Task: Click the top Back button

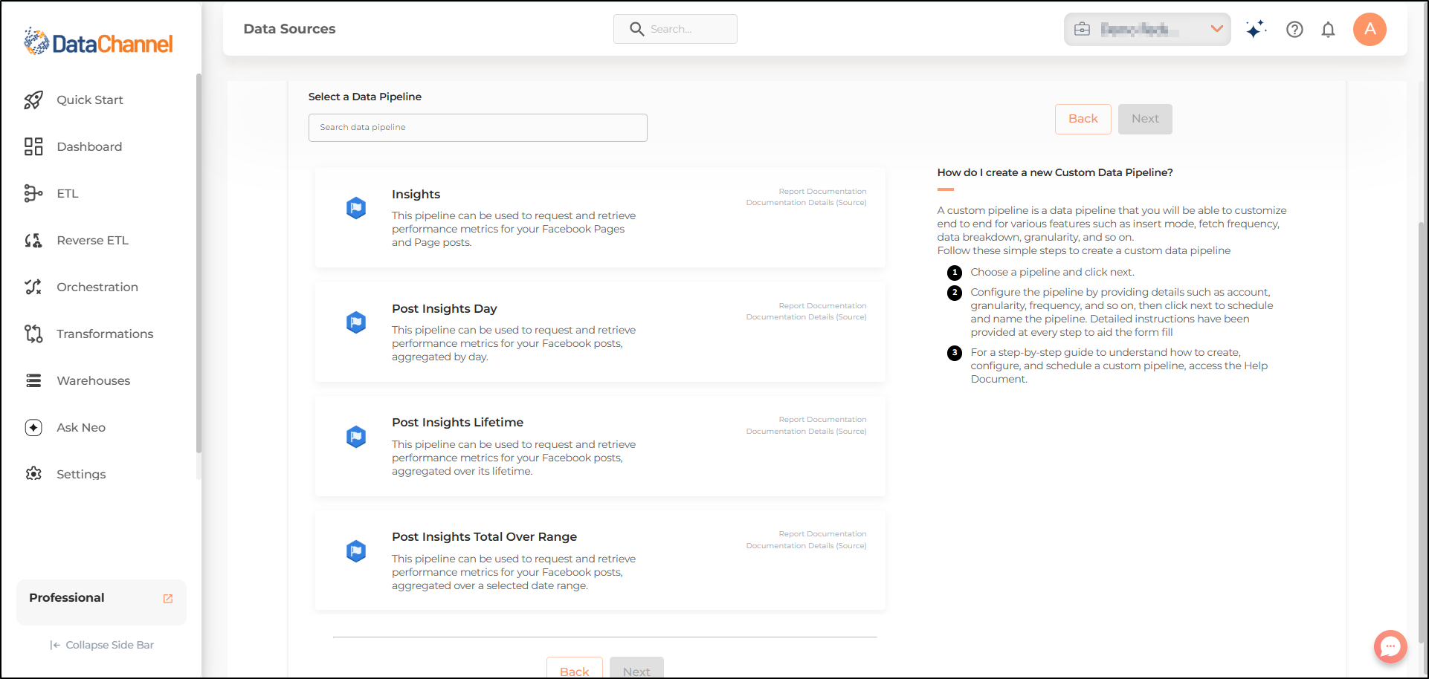Action: 1083,119
